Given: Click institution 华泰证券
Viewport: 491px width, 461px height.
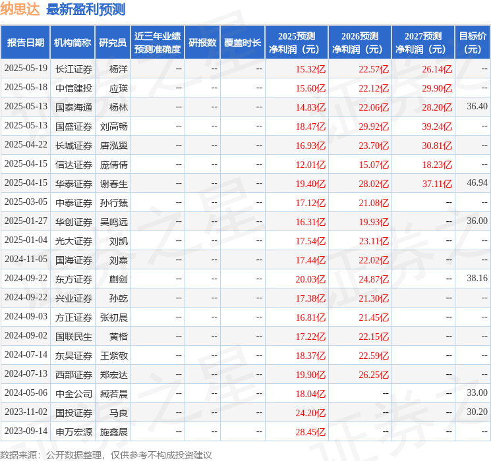Looking at the screenshot, I should coord(74,184).
